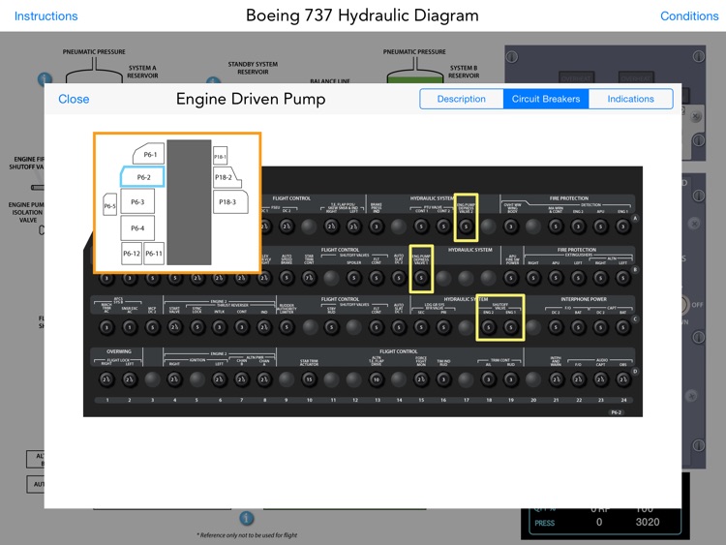Image resolution: width=726 pixels, height=545 pixels.
Task: Tap the 'Boeing 737 Hydraulic Diagram' title
Action: [362, 15]
